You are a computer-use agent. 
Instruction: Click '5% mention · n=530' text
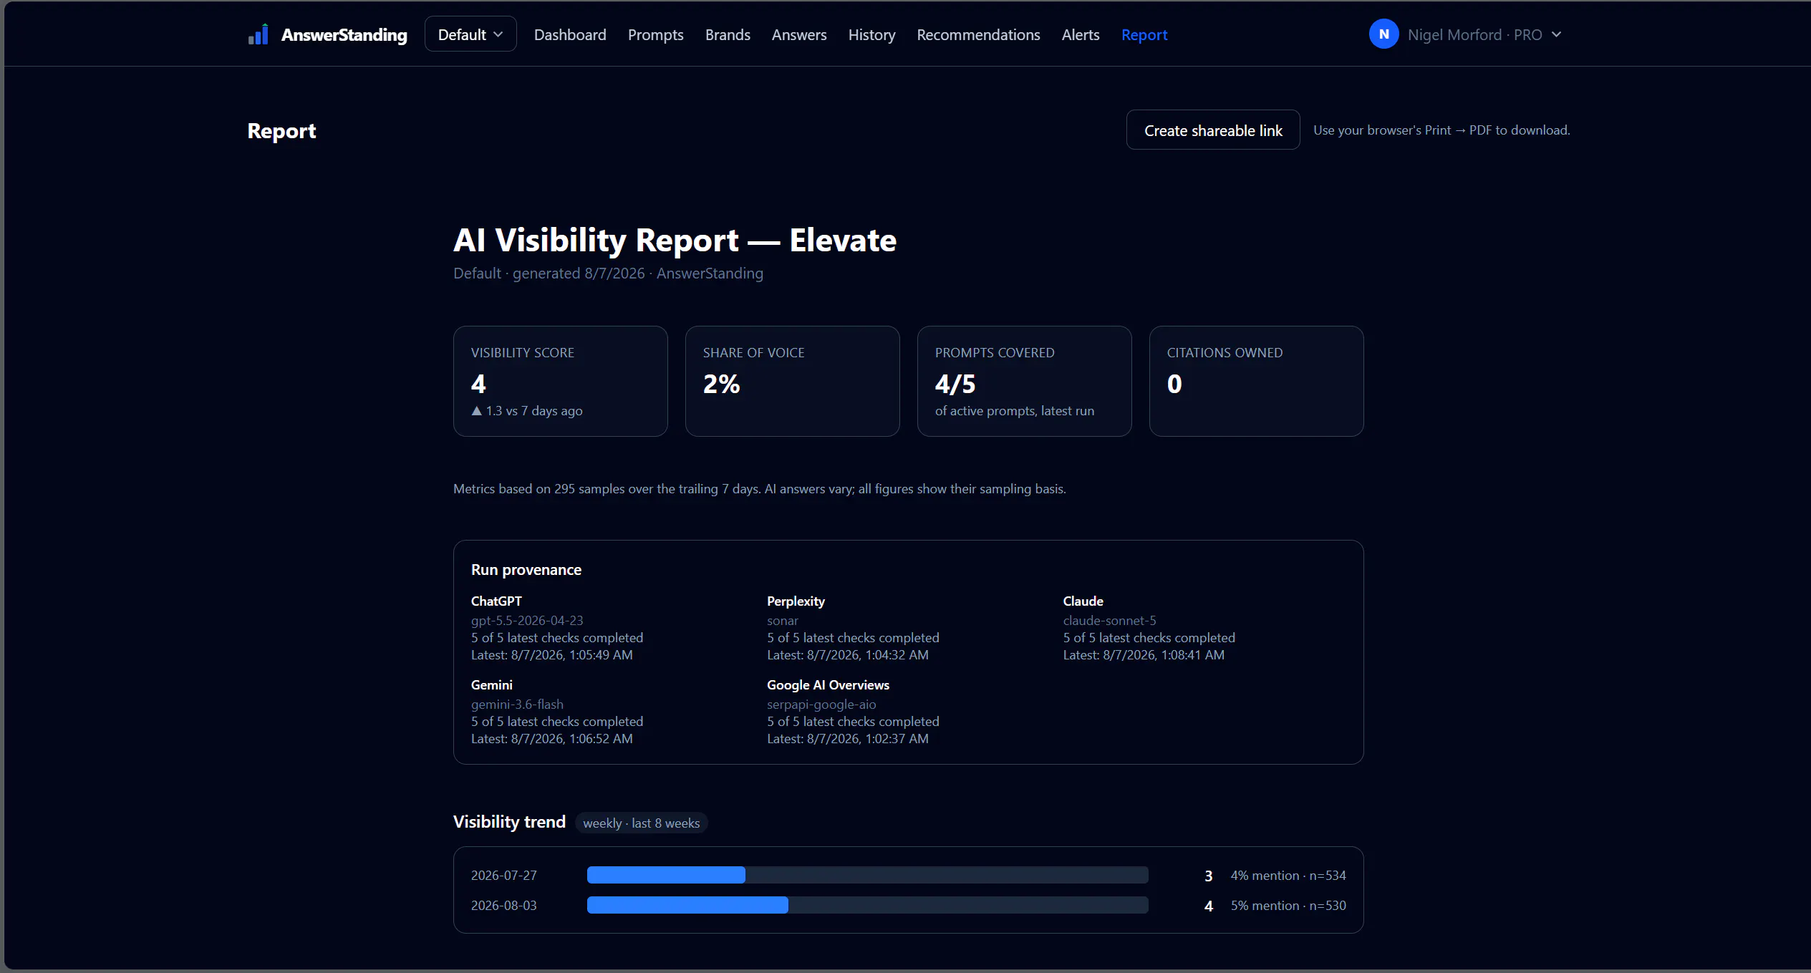pos(1288,906)
